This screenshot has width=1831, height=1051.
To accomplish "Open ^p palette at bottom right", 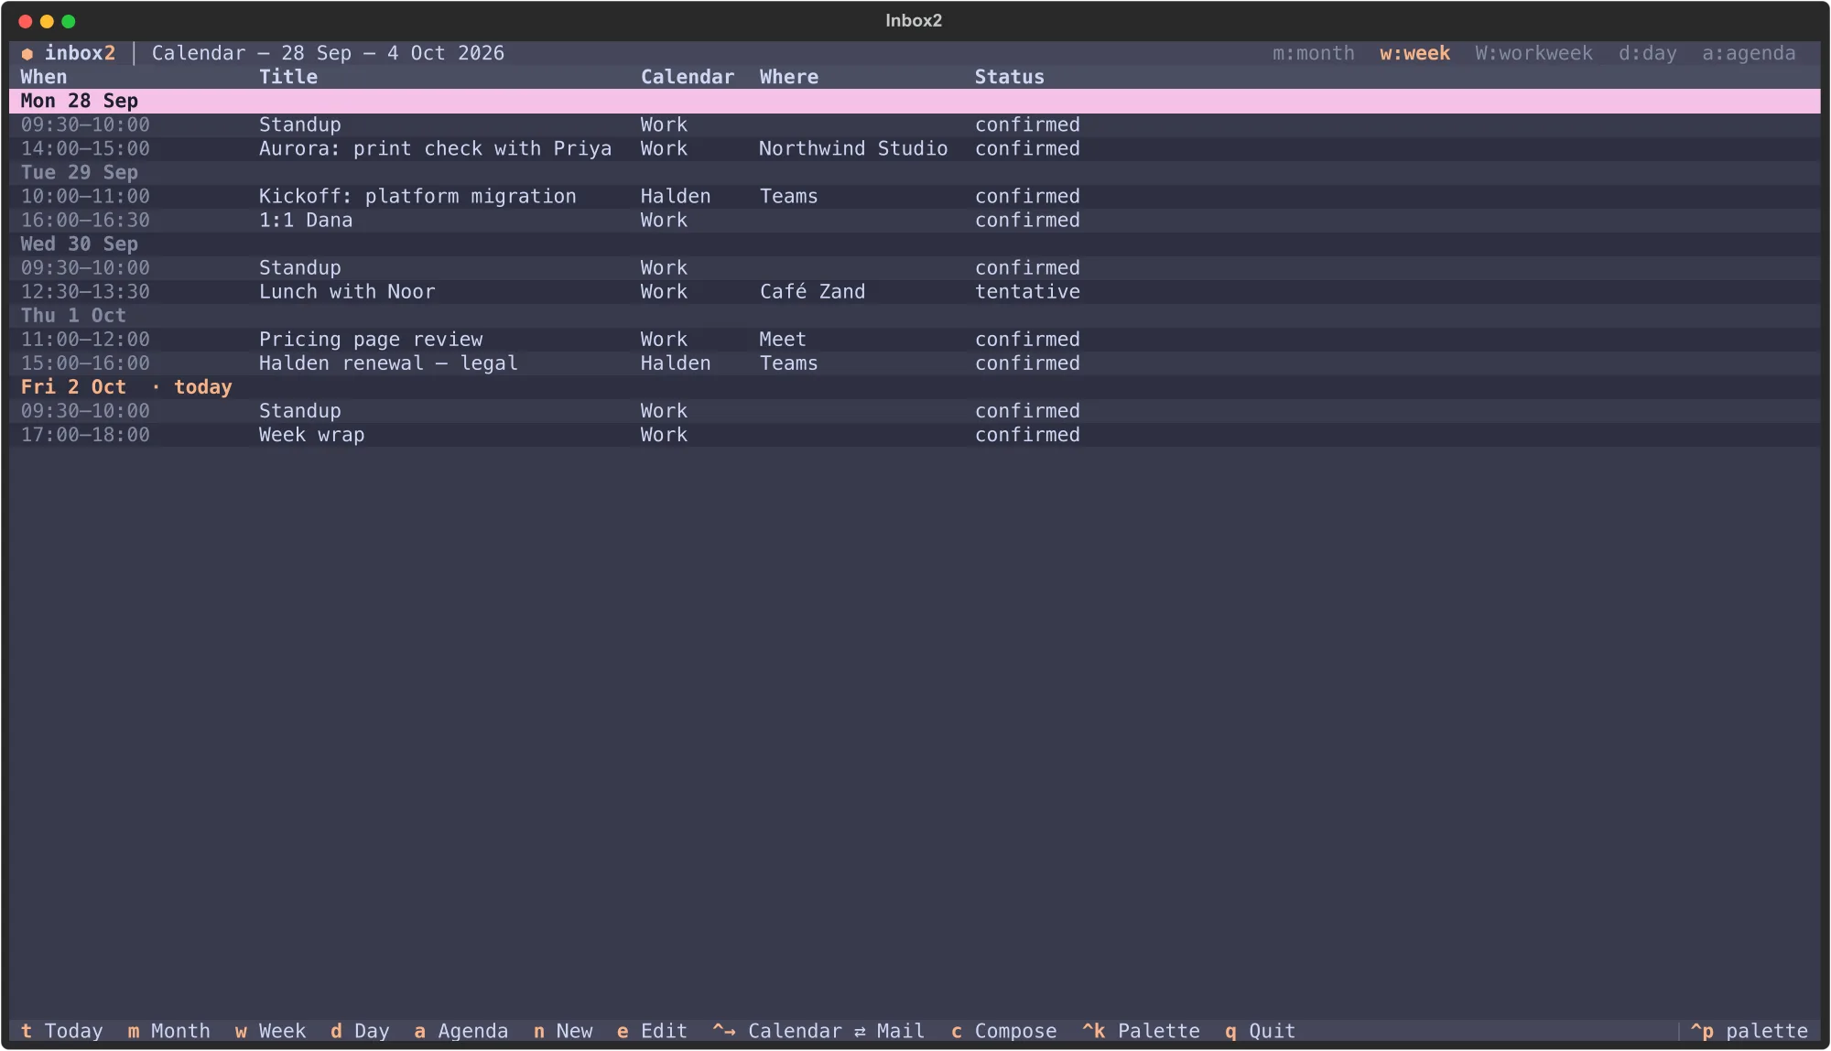I will (1749, 1031).
